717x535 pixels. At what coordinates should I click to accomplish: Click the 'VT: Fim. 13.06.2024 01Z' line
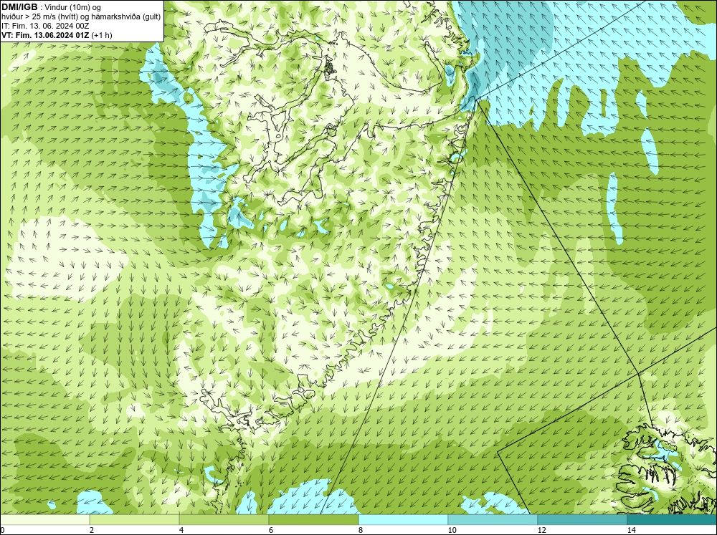tap(57, 35)
